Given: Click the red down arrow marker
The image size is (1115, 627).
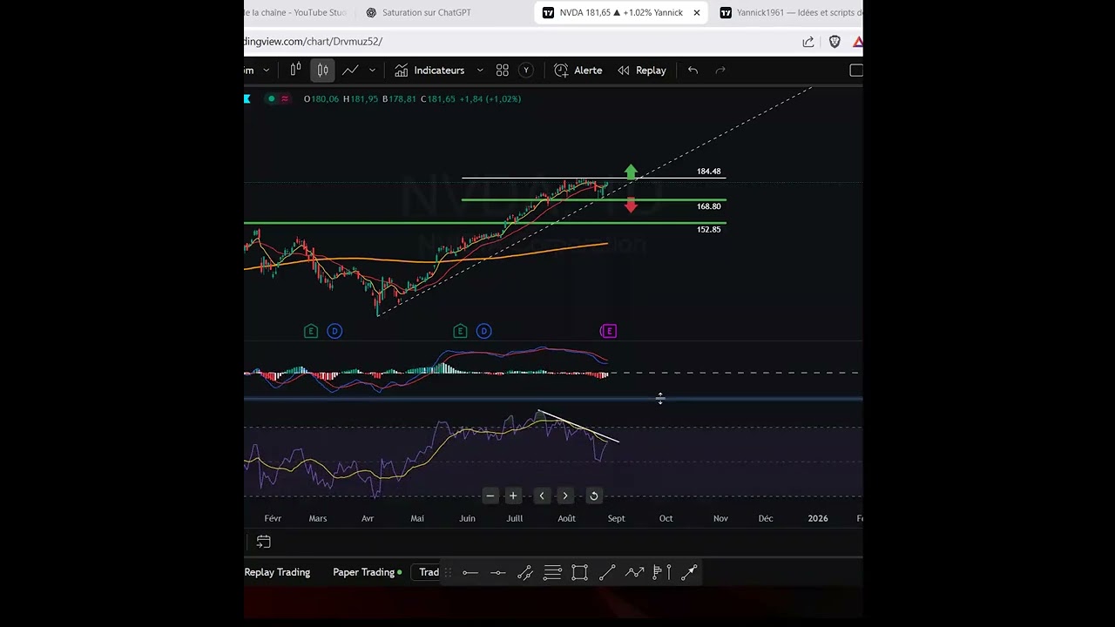Looking at the screenshot, I should coord(631,205).
